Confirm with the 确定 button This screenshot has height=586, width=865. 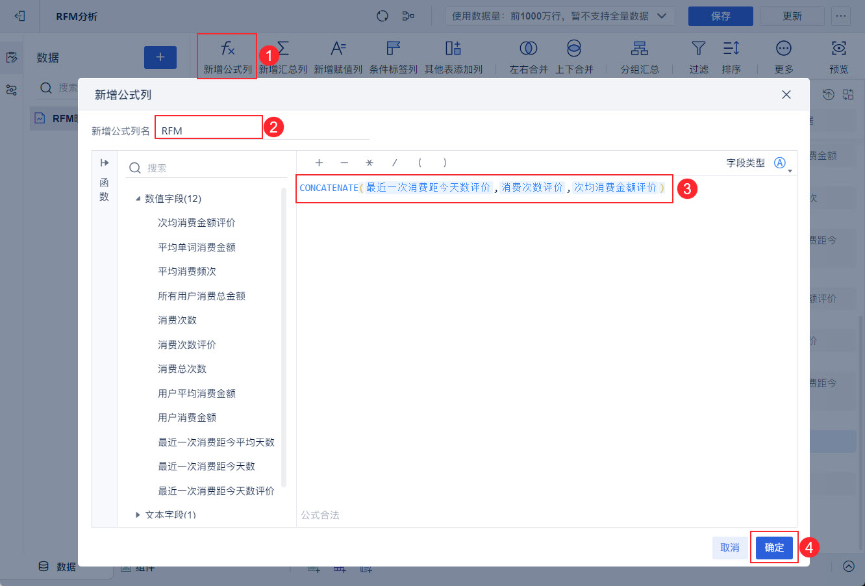click(774, 548)
